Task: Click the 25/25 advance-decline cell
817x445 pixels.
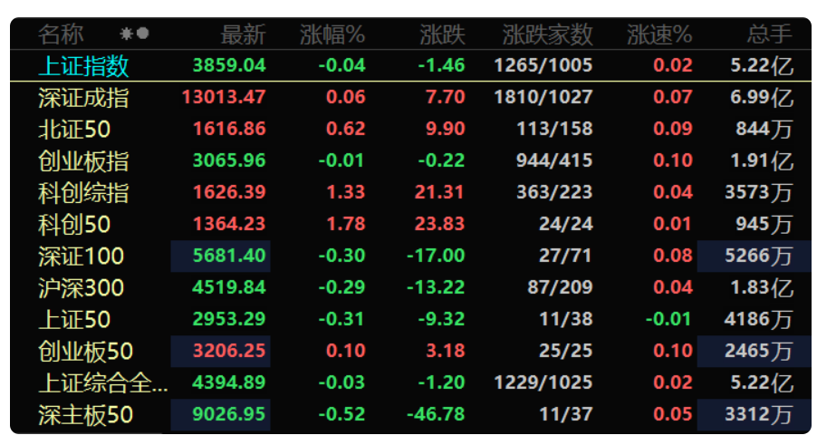Action: pos(566,352)
